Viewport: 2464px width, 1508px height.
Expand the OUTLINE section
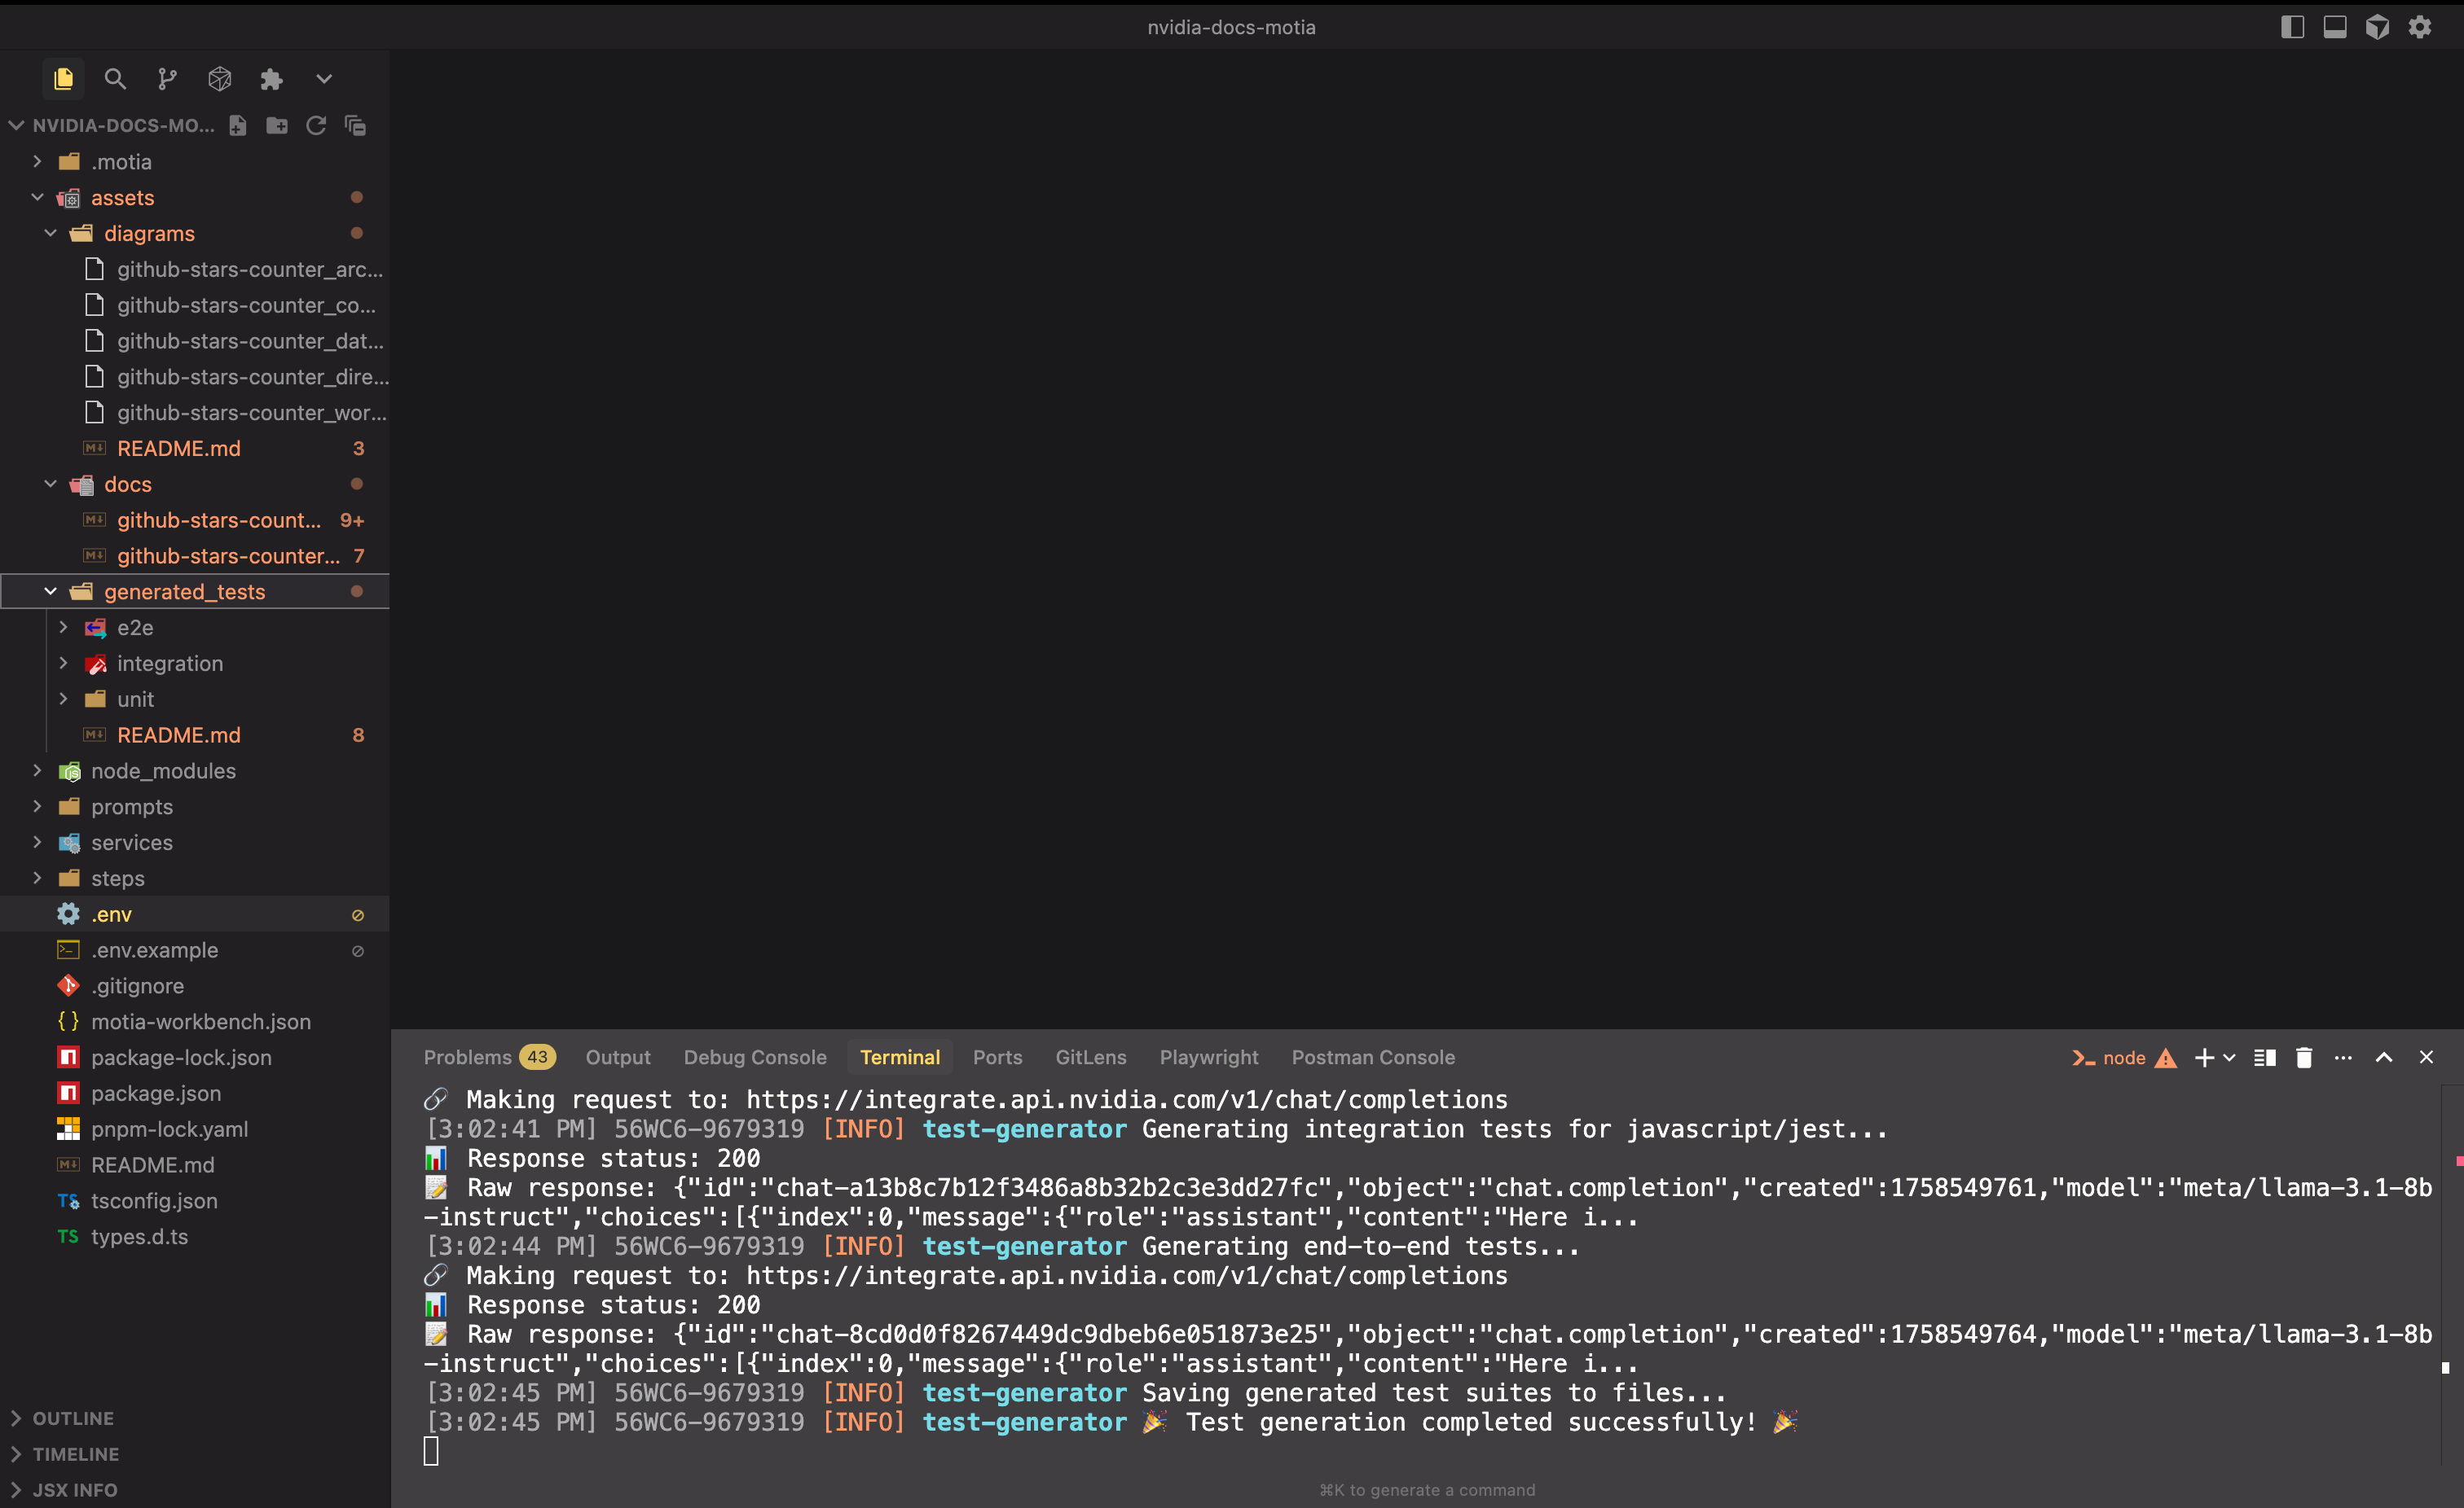72,1418
